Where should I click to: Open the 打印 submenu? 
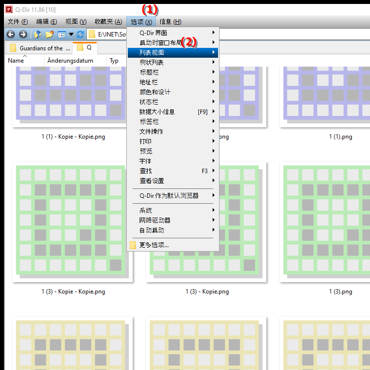point(173,142)
